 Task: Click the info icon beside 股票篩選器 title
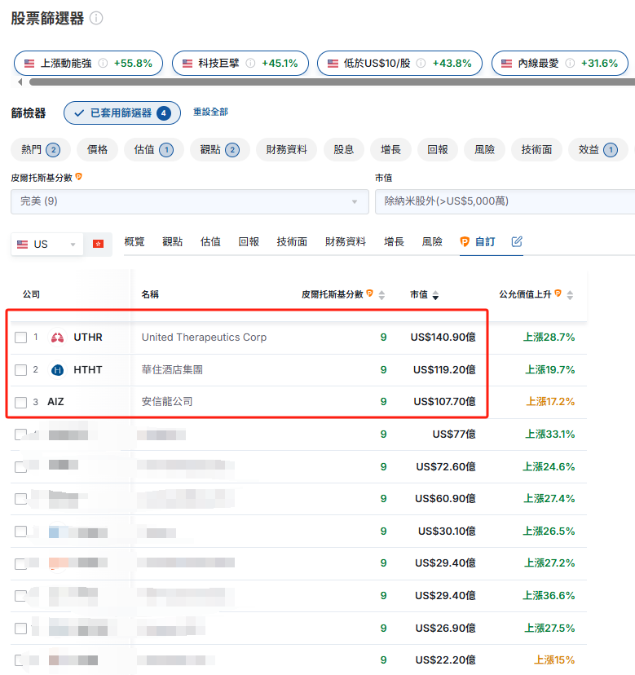pos(96,18)
